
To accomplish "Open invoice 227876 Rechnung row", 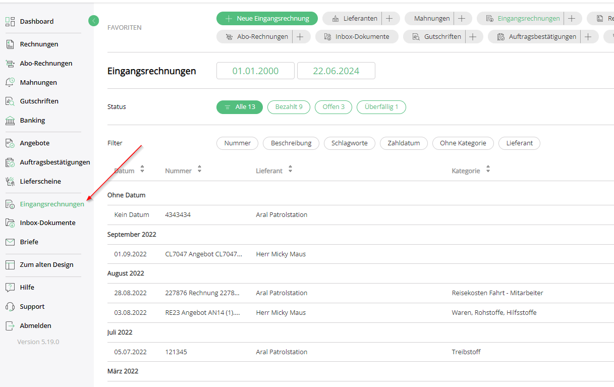I will tap(361, 293).
